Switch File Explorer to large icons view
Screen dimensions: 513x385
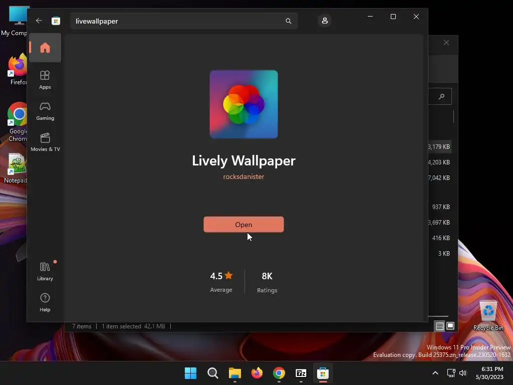coord(450,326)
